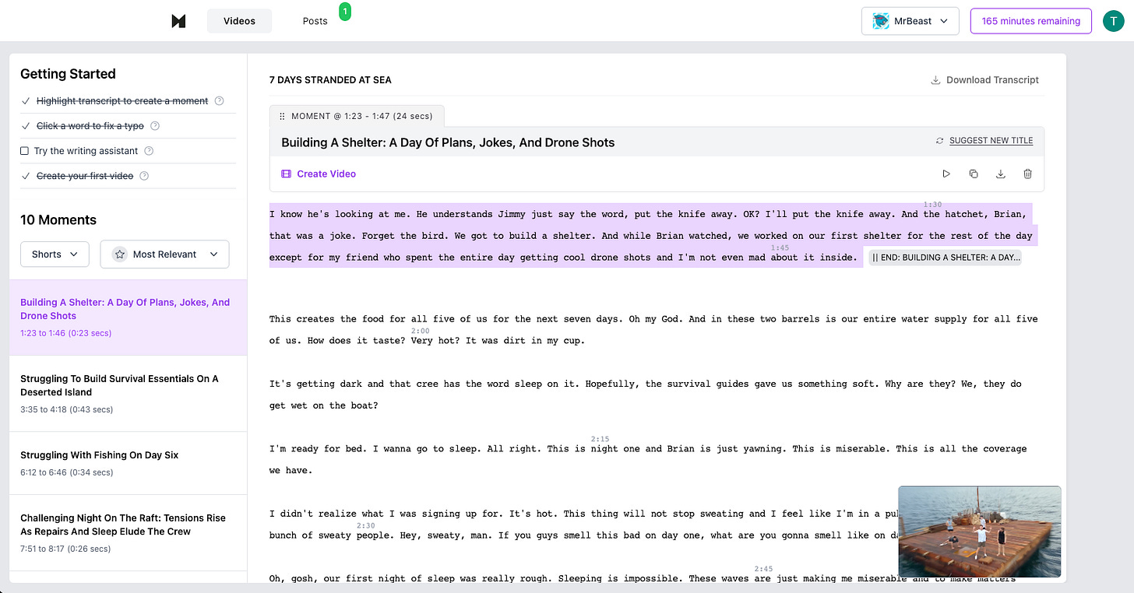Open the Posts tab

[315, 21]
